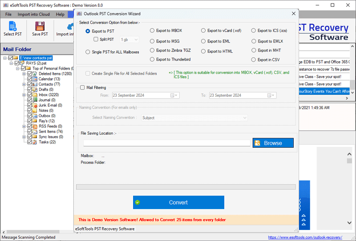The height and width of the screenshot is (241, 356).
Task: Enable the Mail Filtering checkbox
Action: tap(82, 87)
